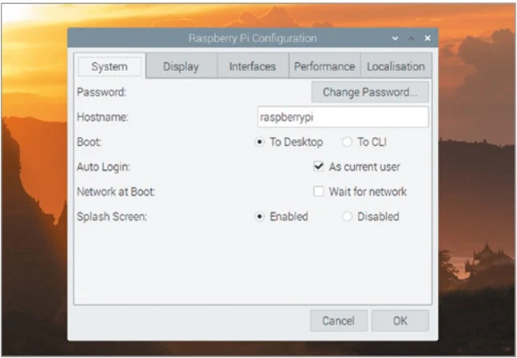Open the Interfaces tab
Viewport: 517px width, 358px height.
click(253, 66)
